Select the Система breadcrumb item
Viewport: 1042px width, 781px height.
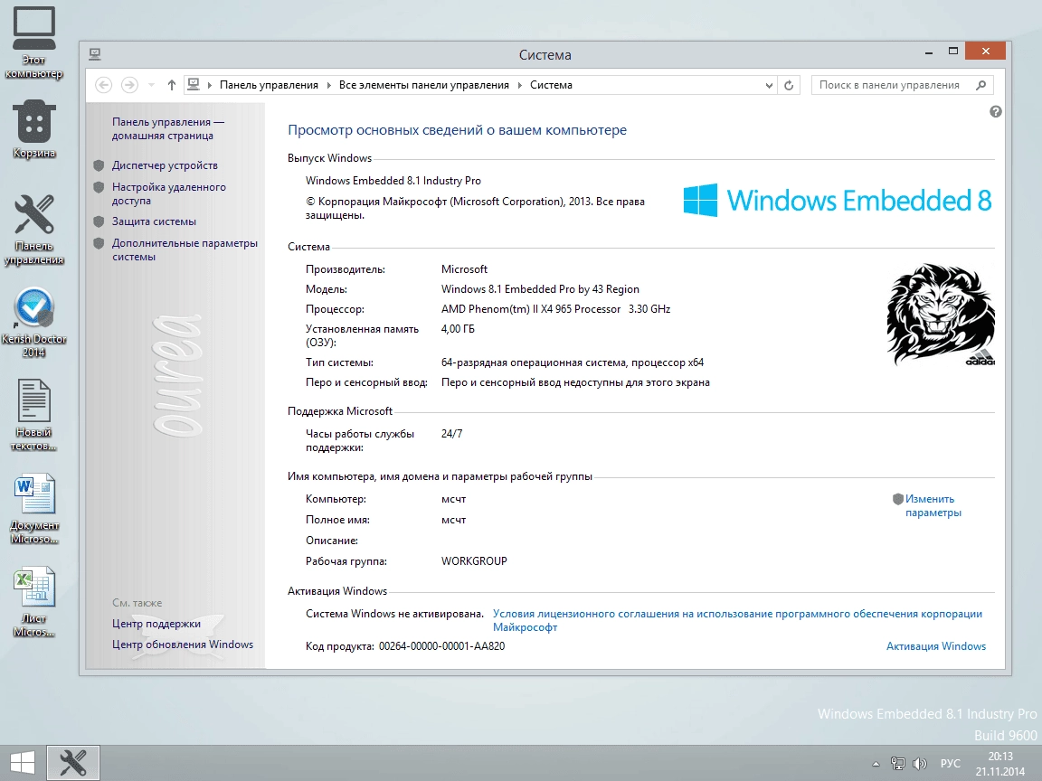(551, 85)
